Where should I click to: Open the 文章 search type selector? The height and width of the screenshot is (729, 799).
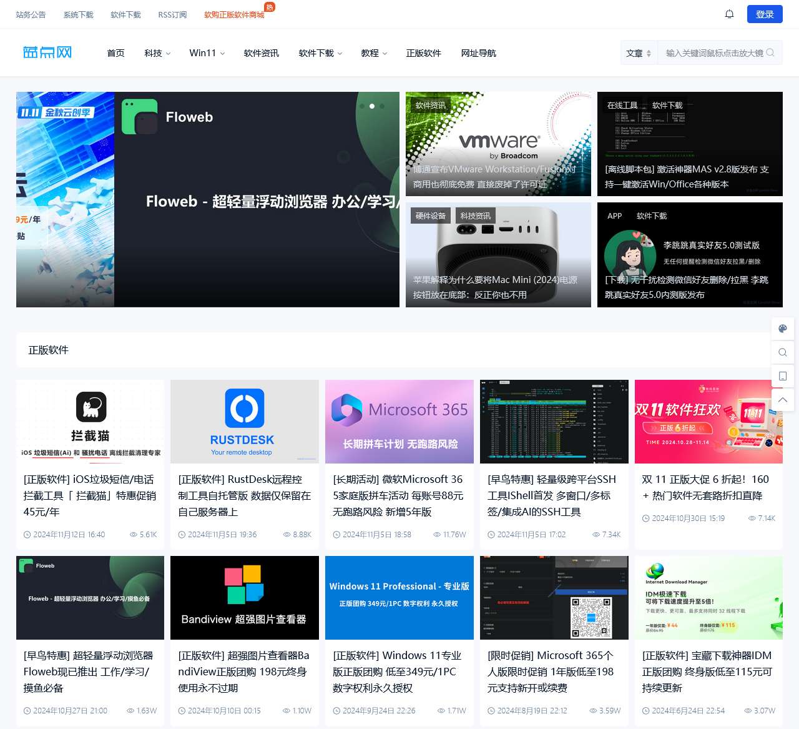tap(639, 53)
